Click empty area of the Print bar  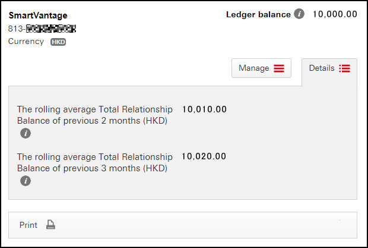pyautogui.click(x=199, y=225)
